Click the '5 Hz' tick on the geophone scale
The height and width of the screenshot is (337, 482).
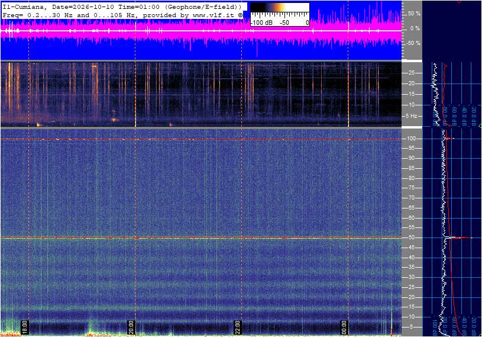click(412, 116)
